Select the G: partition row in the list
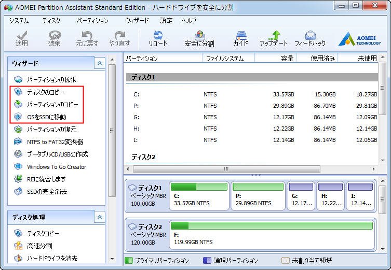391x270 pixels. tap(252, 117)
